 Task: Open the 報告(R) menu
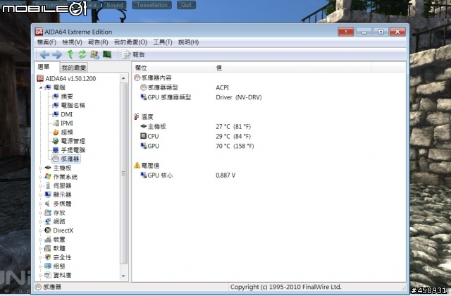tap(98, 42)
